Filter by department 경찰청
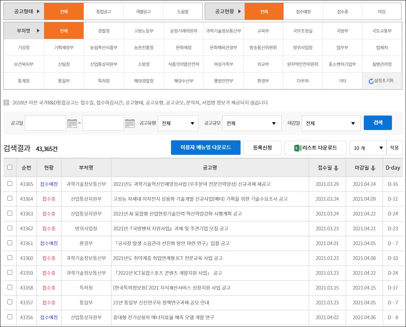Viewport: 406px width, 327px height. tap(104, 31)
